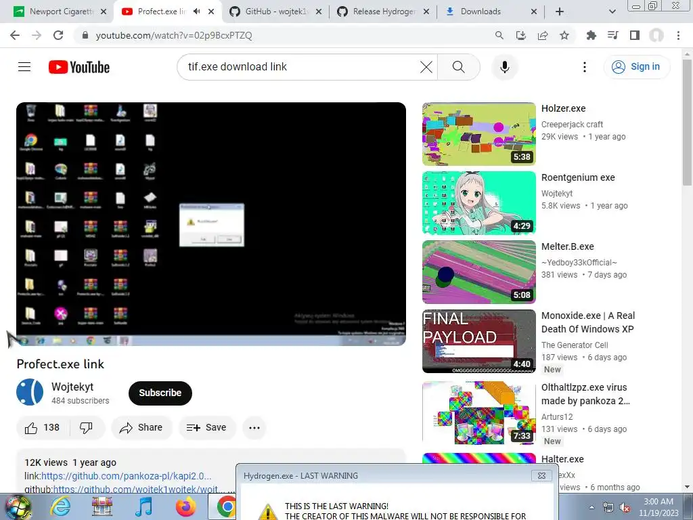Click the Sign in button
Viewport: 693px width, 520px height.
click(x=636, y=67)
